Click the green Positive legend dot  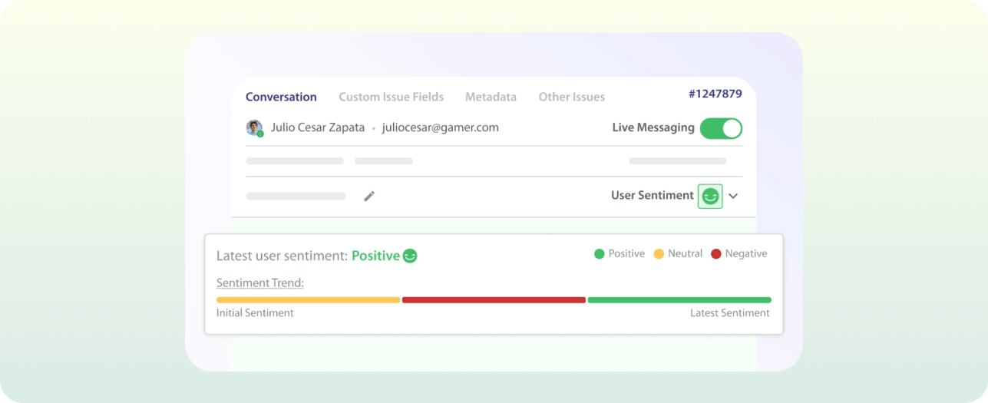coord(599,254)
